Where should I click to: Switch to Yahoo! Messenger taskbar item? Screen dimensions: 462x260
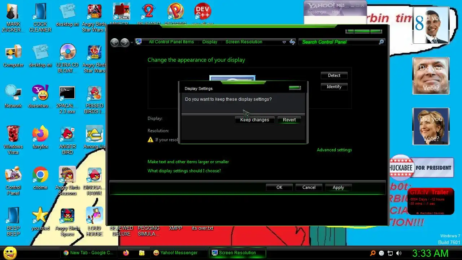click(x=179, y=253)
